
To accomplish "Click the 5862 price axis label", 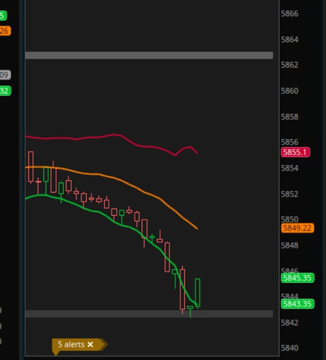I will point(290,65).
